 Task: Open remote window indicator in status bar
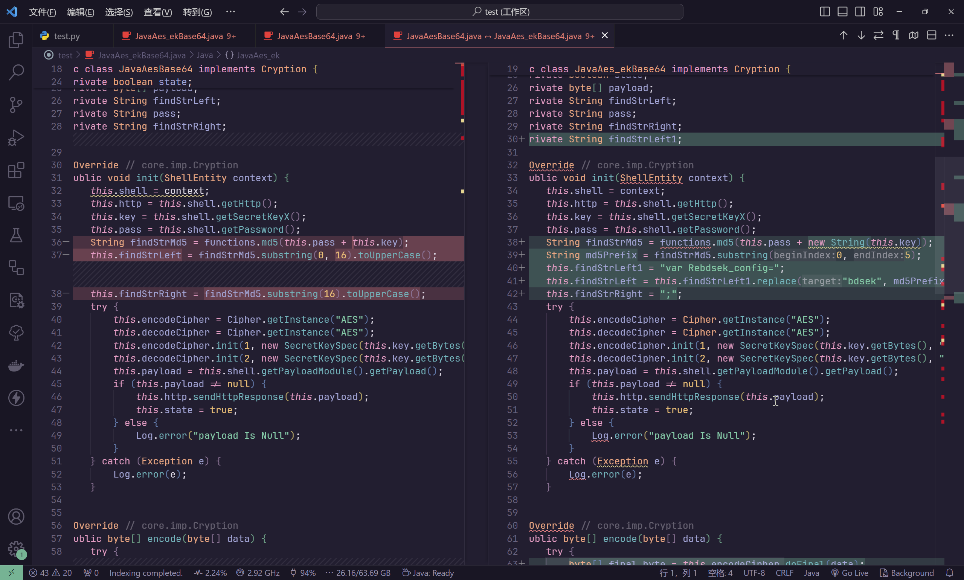(11, 572)
